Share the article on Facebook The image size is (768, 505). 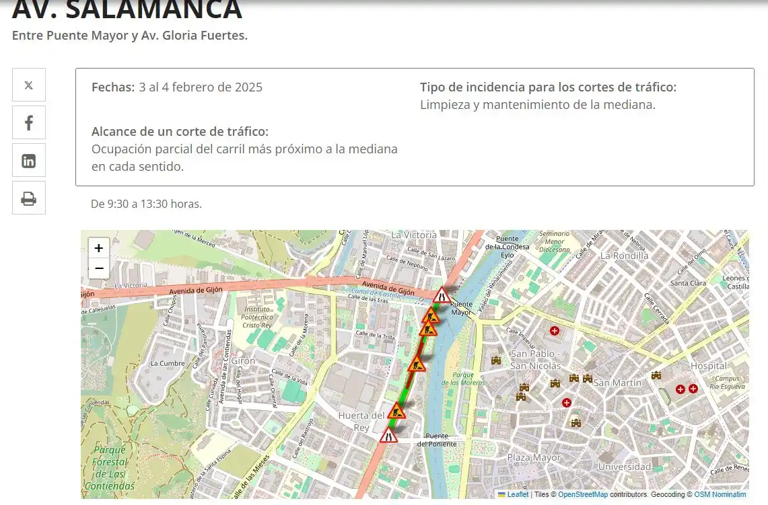click(x=28, y=122)
